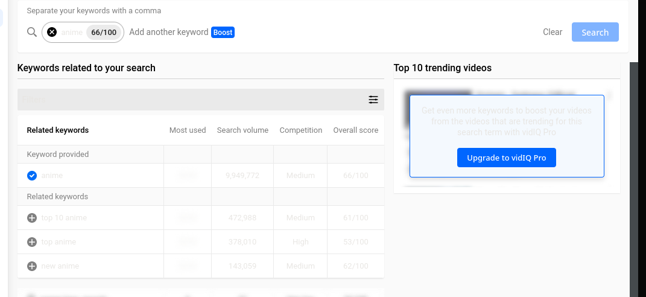The image size is (646, 297).
Task: Add 'top 10 anime' keyword with plus icon
Action: [32, 218]
